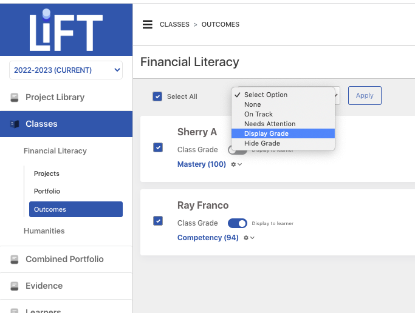Image resolution: width=415 pixels, height=313 pixels.
Task: Open gear settings next to Mastery (100)
Action: tap(236, 164)
